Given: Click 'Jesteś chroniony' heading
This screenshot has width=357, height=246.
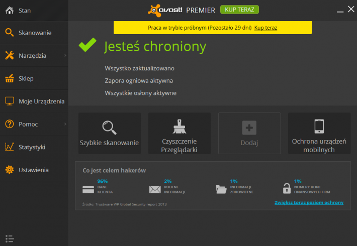Looking at the screenshot, I should [x=155, y=47].
